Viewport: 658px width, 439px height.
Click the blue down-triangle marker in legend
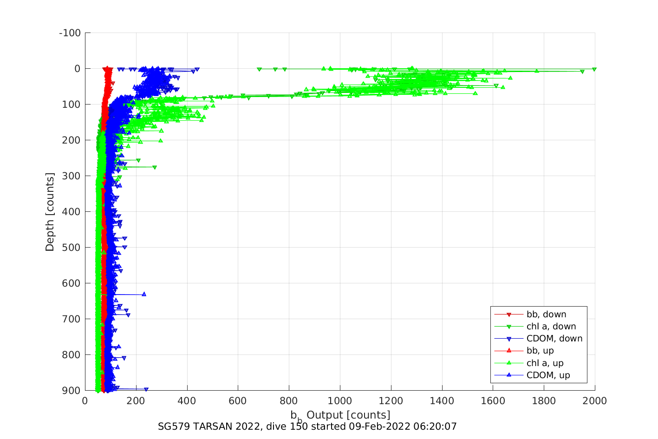coord(508,339)
